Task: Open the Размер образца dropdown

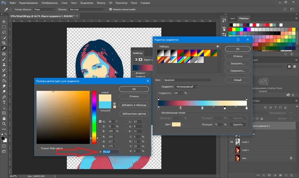Action: [44, 9]
